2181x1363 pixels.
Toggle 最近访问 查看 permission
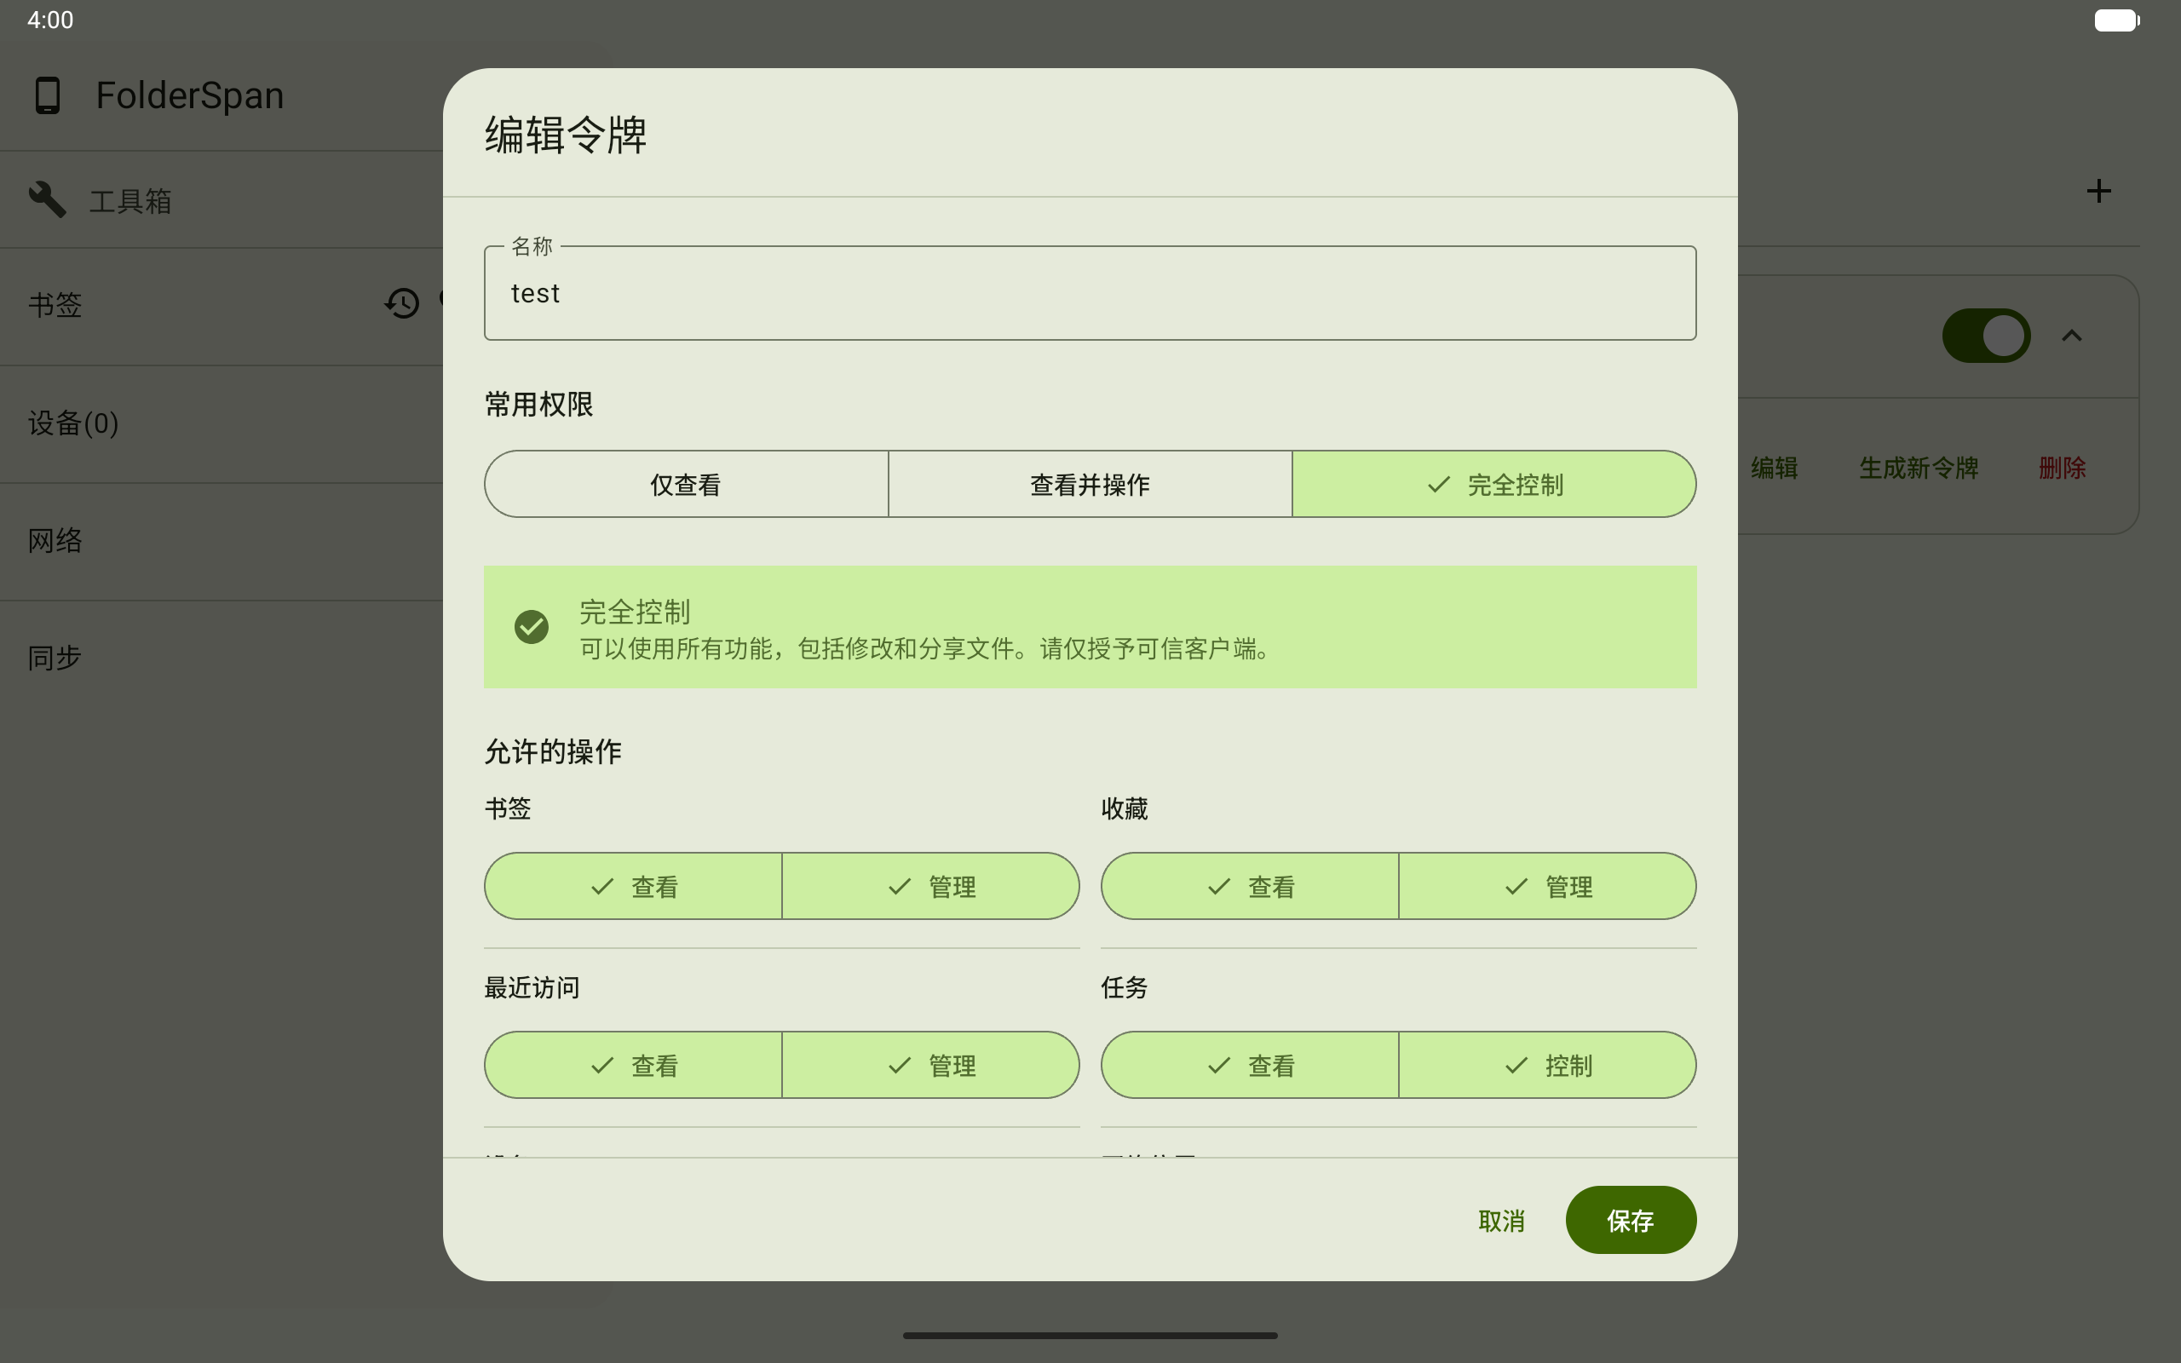click(x=633, y=1065)
